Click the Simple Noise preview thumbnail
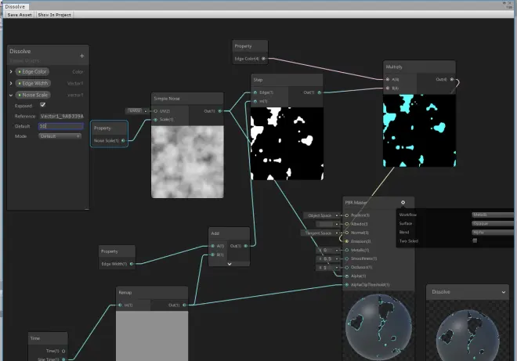Viewport: 517px width, 361px height. pyautogui.click(x=187, y=162)
